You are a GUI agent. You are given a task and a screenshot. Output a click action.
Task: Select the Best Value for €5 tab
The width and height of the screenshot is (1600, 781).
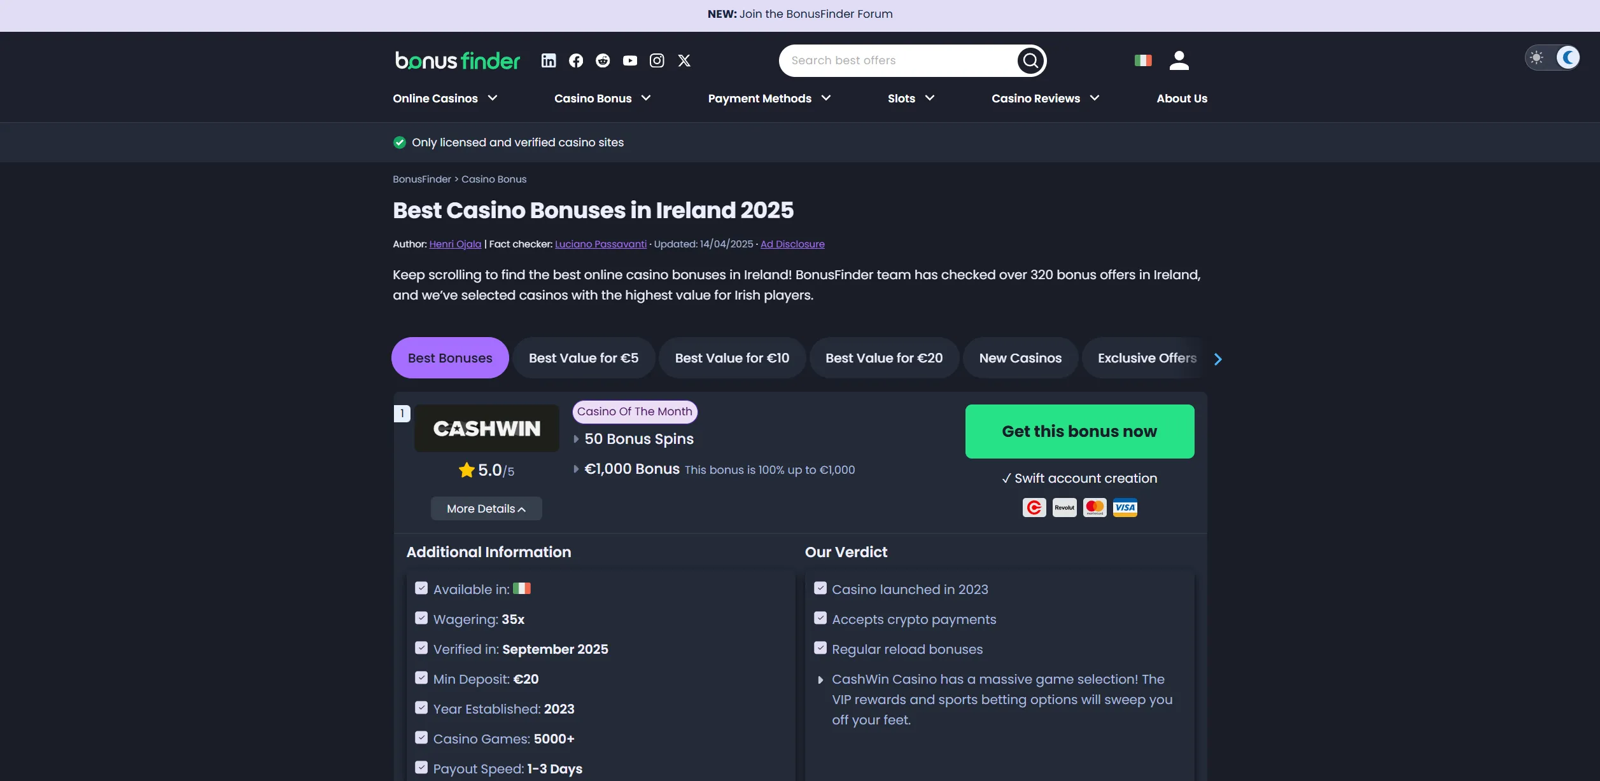pyautogui.click(x=584, y=357)
